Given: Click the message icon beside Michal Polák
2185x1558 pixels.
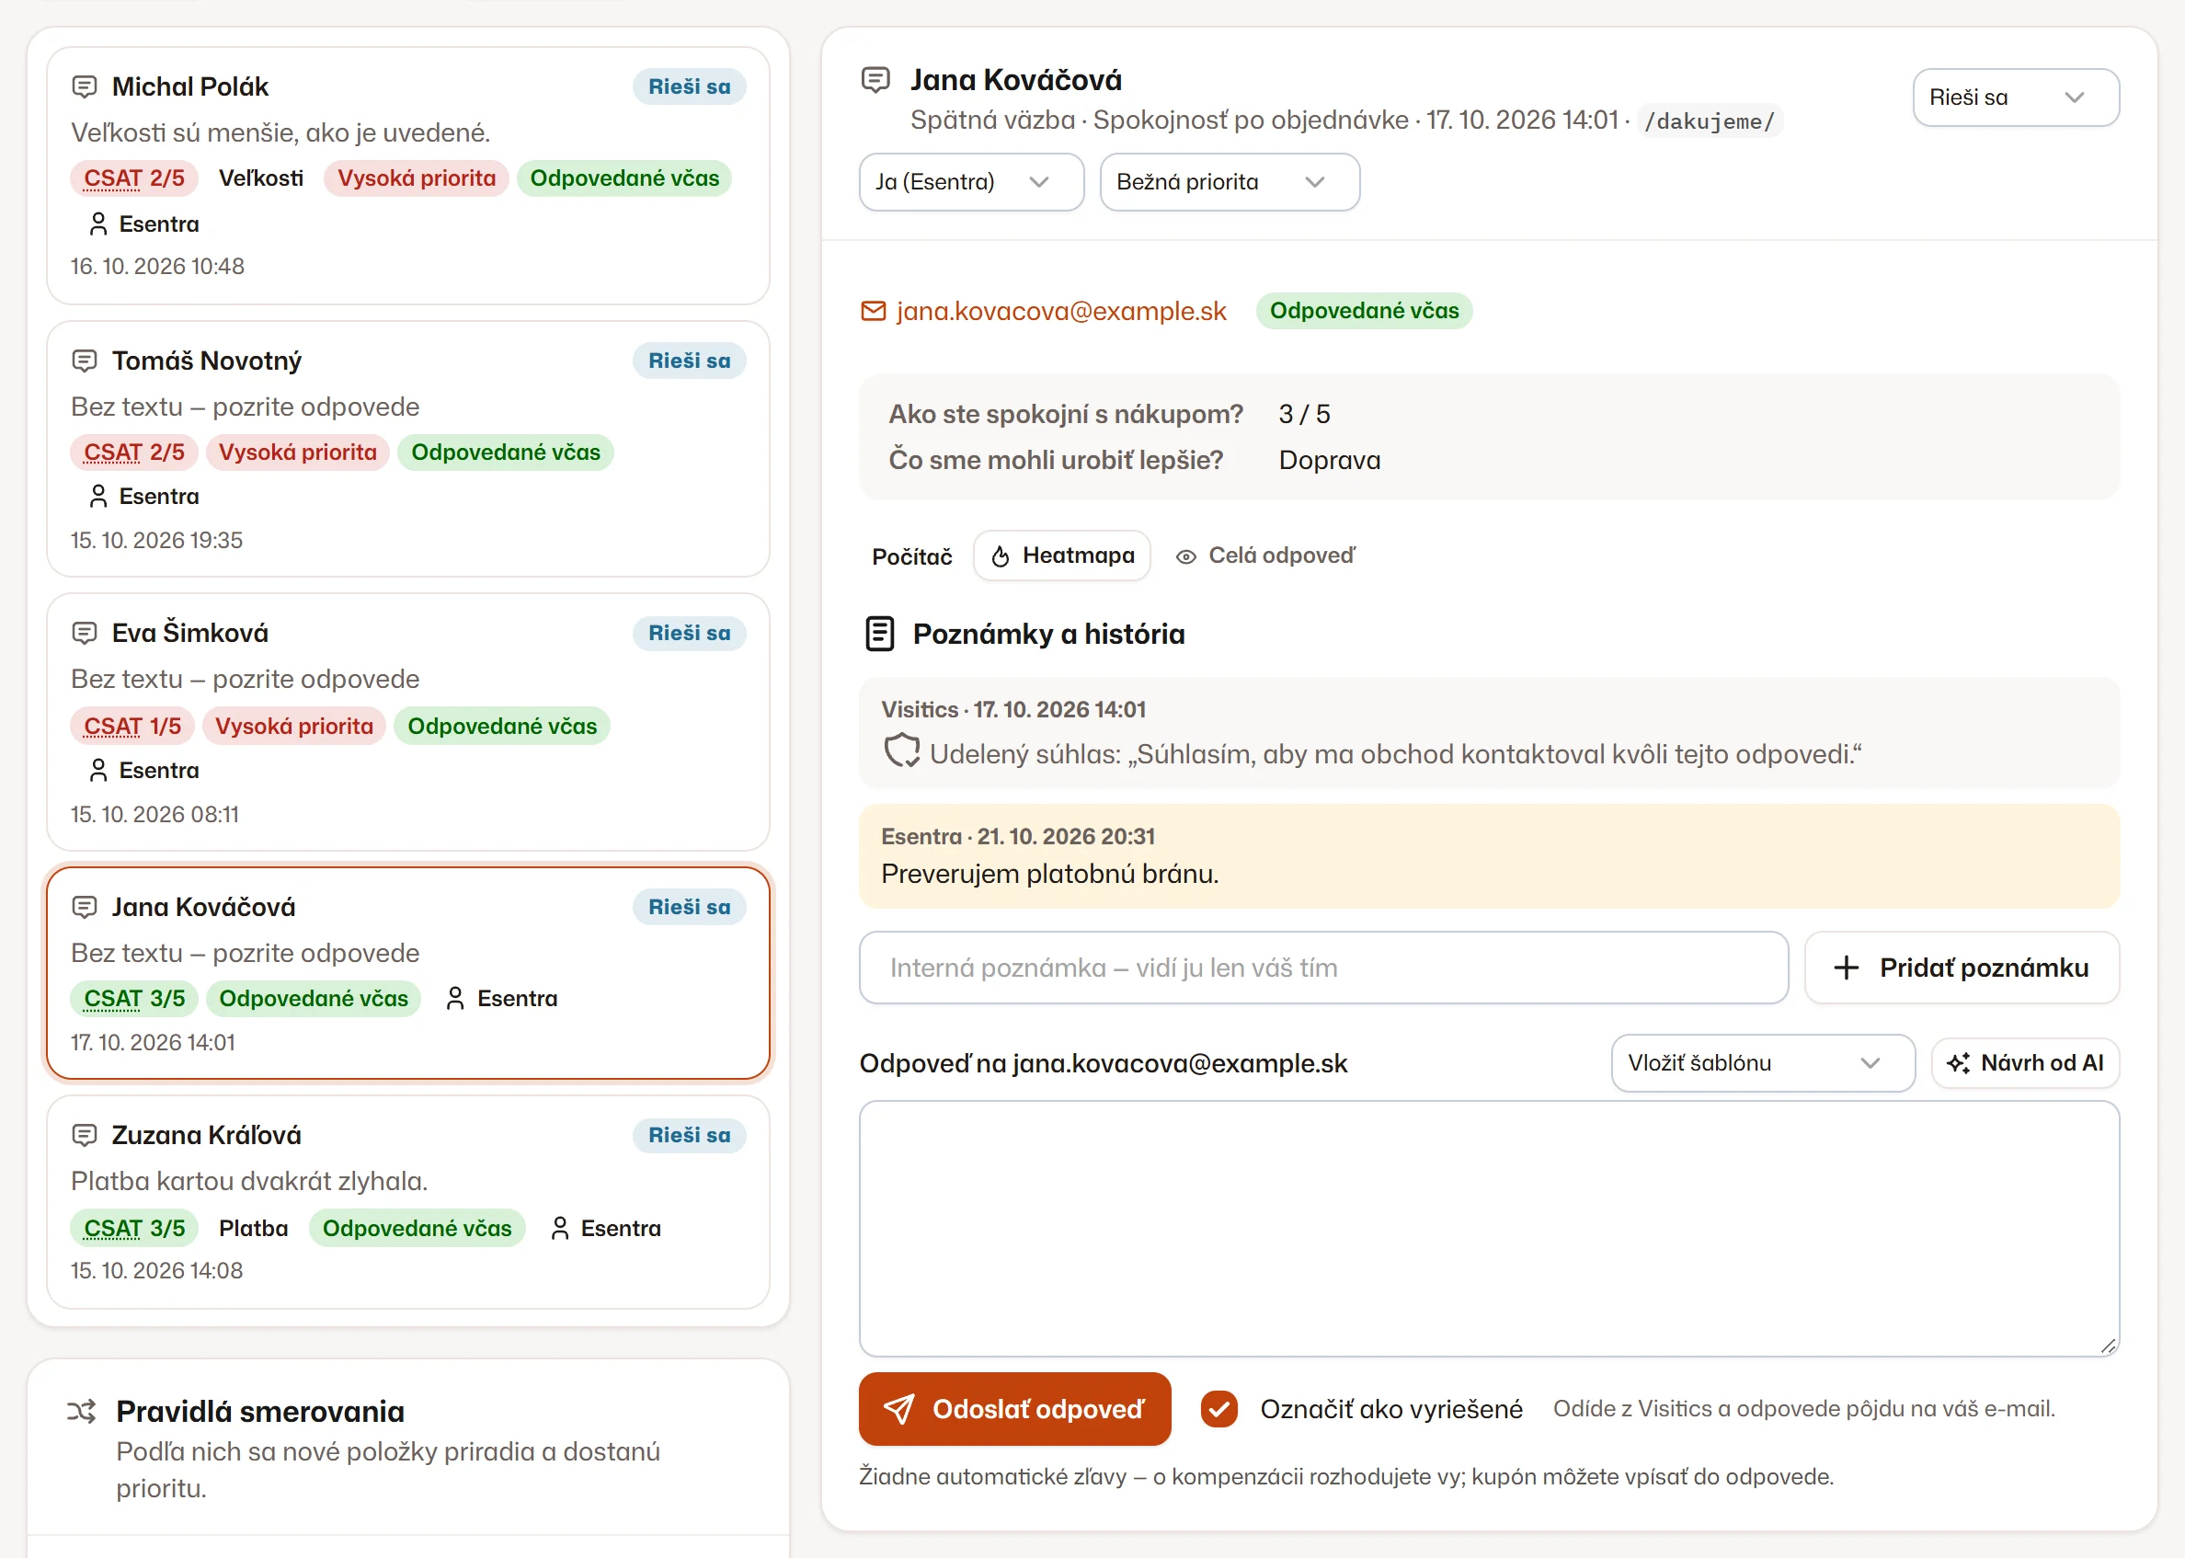Looking at the screenshot, I should coord(85,87).
